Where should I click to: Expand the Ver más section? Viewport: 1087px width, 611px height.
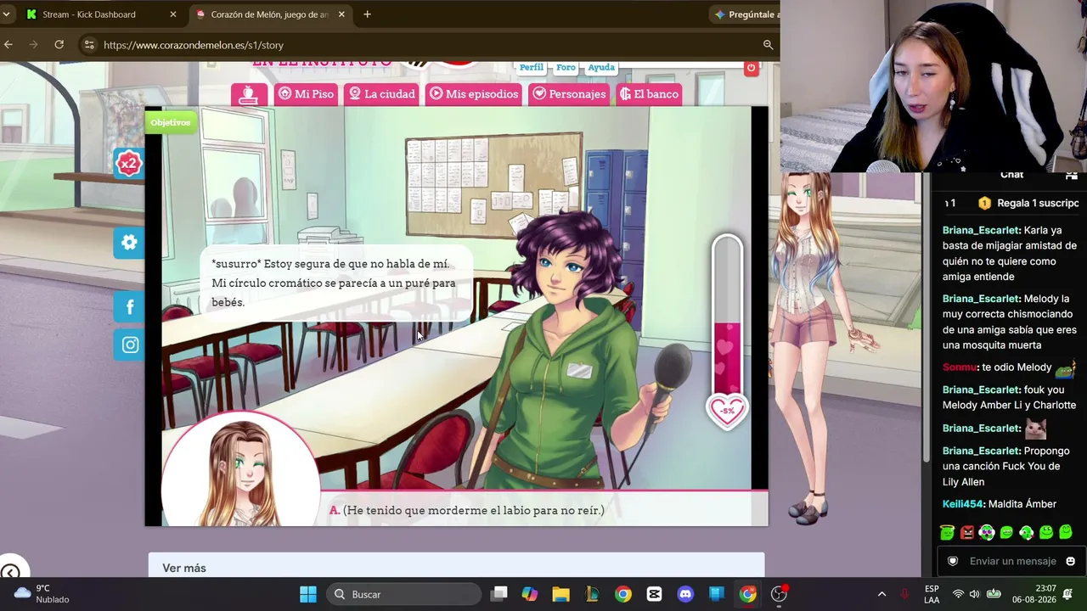pos(457,567)
